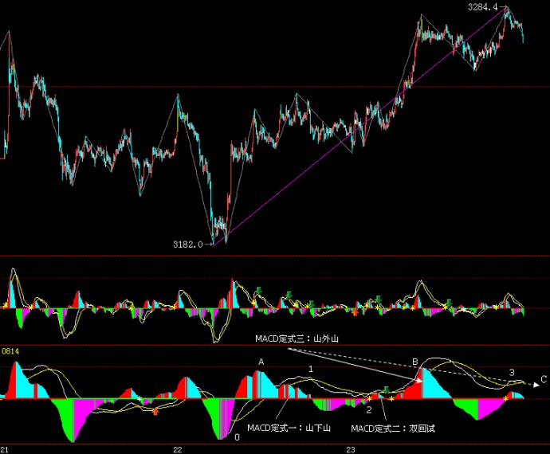
Task: Click the dashed arrow tip beside label C
Action: point(536,385)
